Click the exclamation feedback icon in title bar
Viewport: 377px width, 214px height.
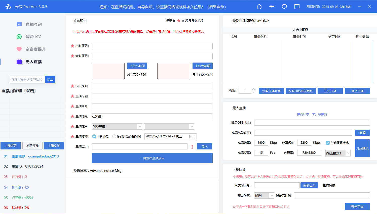297,7
